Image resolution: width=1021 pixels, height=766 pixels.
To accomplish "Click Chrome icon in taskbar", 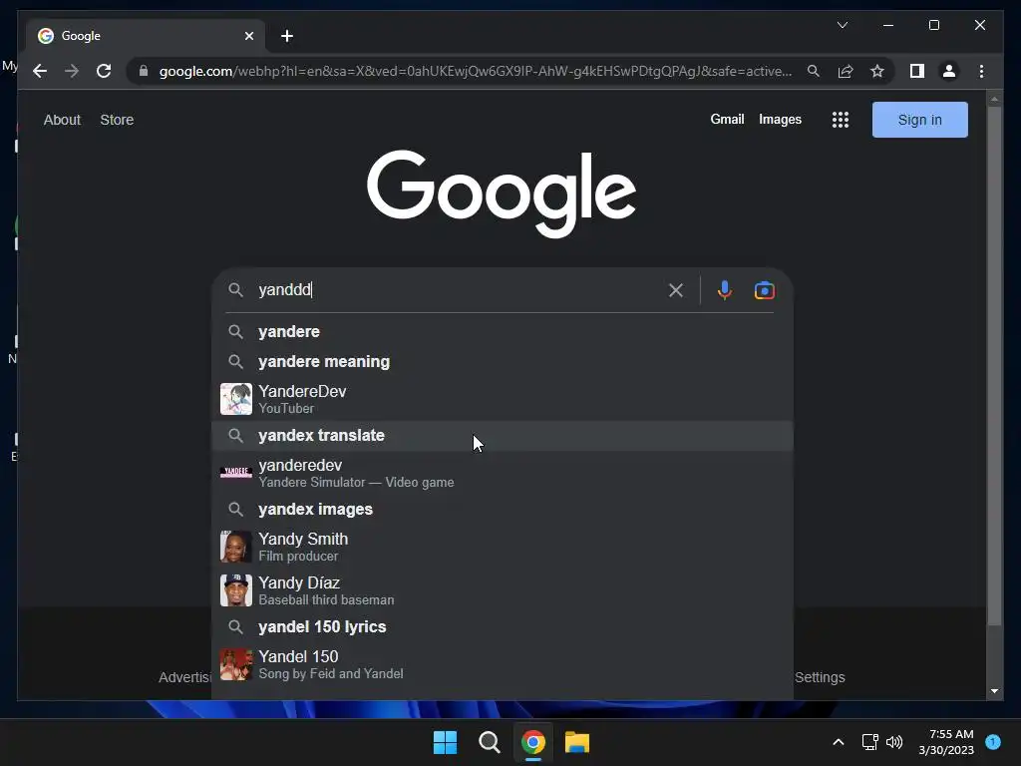I will click(532, 742).
